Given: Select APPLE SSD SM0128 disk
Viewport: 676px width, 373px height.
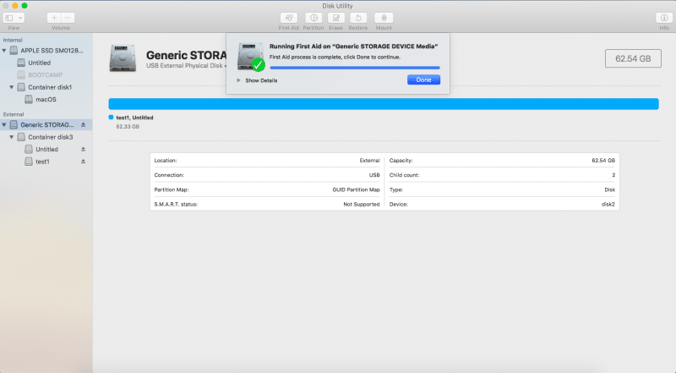Looking at the screenshot, I should 46,51.
